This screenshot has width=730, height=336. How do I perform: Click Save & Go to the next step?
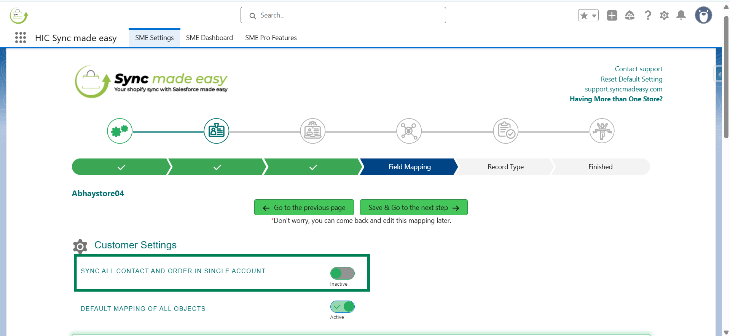tap(414, 207)
